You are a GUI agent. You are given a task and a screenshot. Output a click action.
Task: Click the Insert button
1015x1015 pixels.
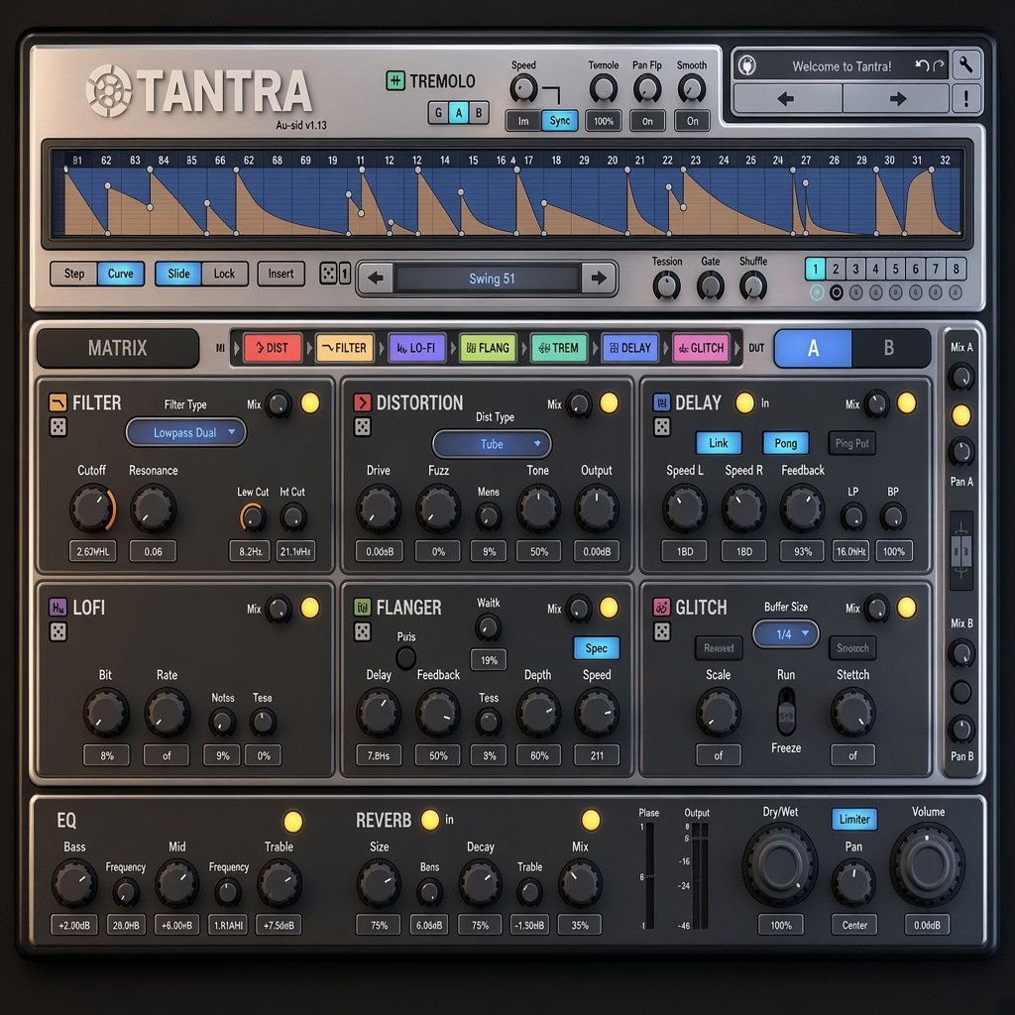(x=281, y=274)
